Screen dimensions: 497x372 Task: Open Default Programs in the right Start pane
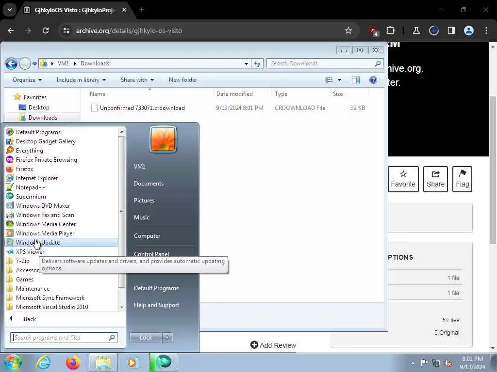(x=156, y=288)
